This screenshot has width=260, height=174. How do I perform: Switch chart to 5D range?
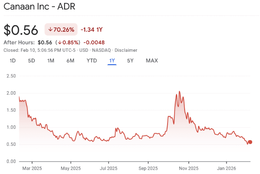point(31,61)
